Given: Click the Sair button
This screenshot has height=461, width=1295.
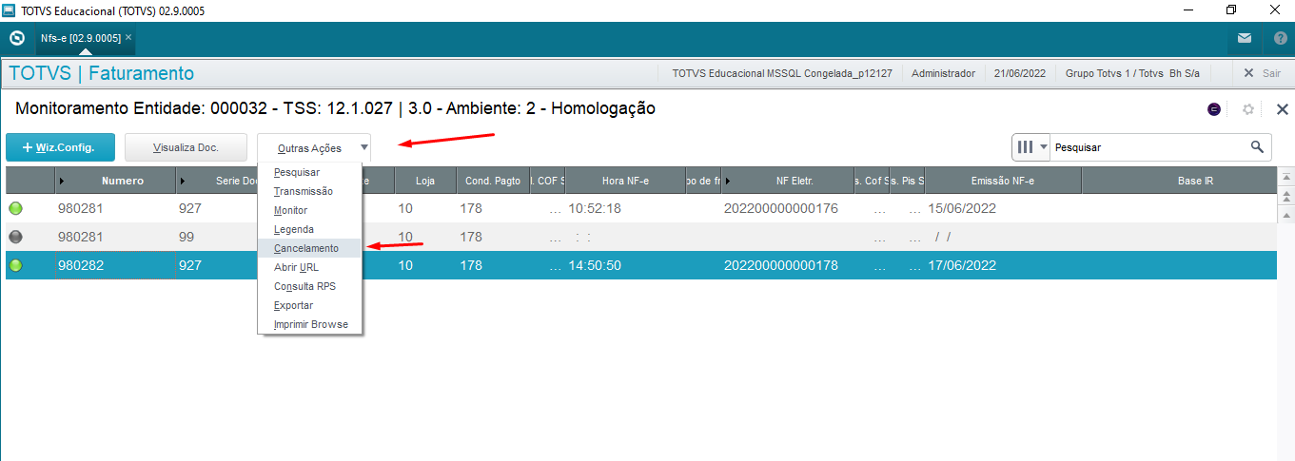Looking at the screenshot, I should (1262, 73).
